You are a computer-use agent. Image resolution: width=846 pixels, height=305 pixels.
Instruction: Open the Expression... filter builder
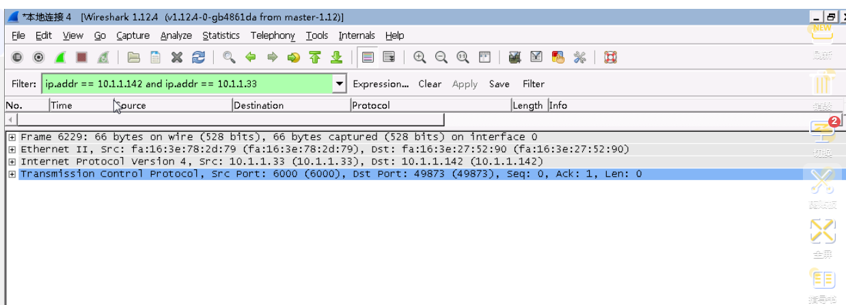pyautogui.click(x=381, y=84)
